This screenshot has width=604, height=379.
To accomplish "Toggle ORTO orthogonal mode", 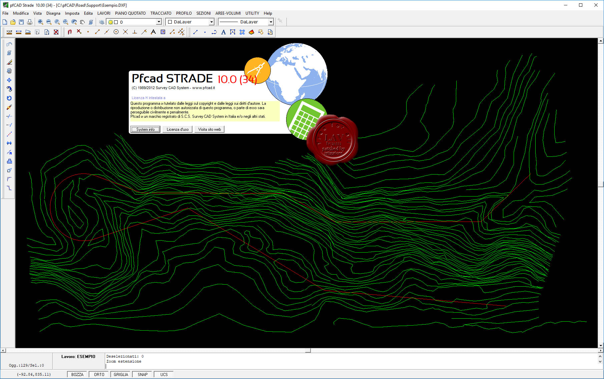I will coord(99,374).
